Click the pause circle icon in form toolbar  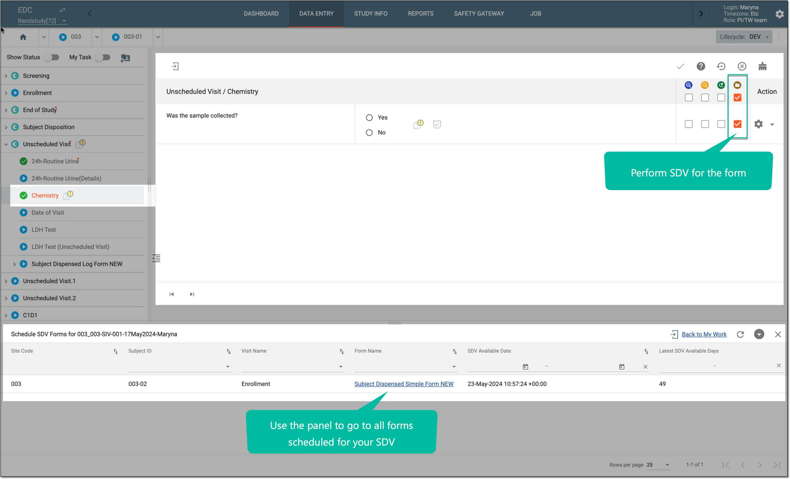coord(742,66)
